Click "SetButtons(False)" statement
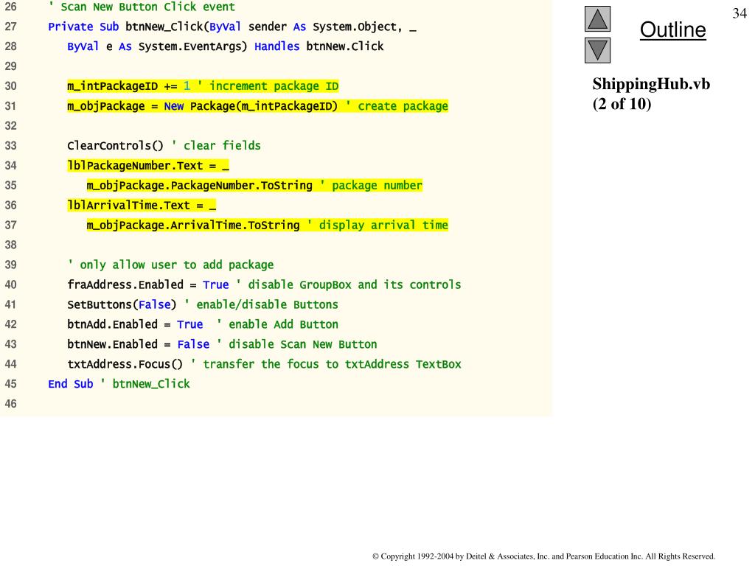755x566 pixels. pyautogui.click(x=122, y=304)
